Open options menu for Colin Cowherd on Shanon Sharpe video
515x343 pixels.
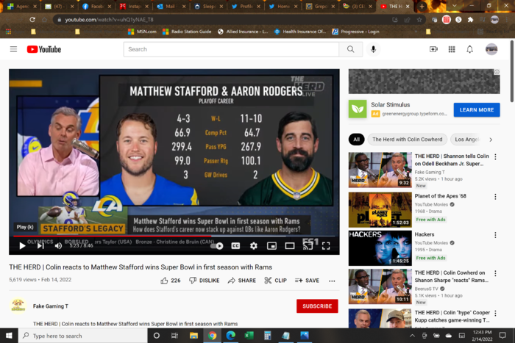pyautogui.click(x=495, y=273)
